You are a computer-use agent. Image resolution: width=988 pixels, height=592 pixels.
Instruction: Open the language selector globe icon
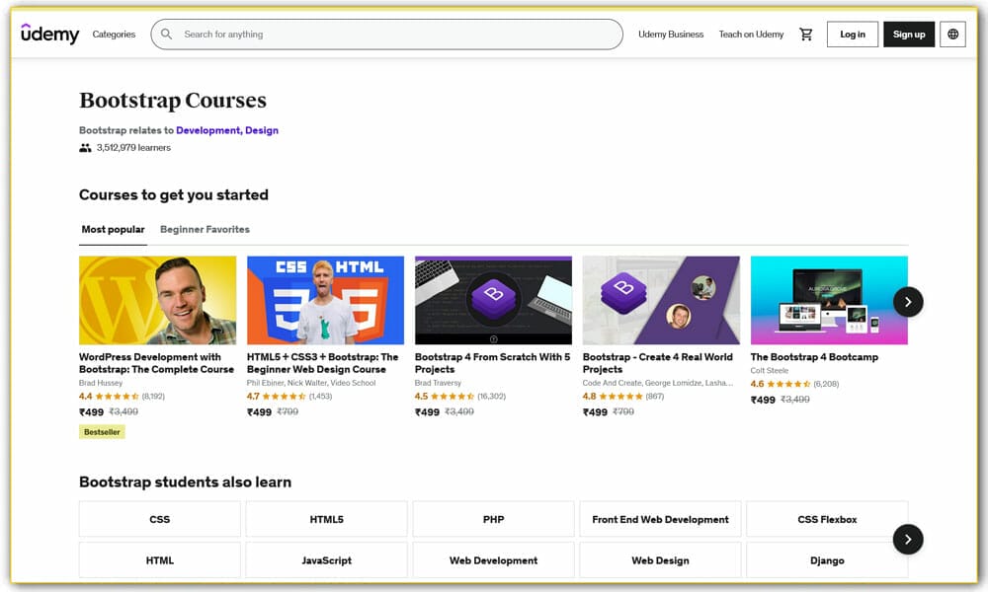pyautogui.click(x=952, y=34)
